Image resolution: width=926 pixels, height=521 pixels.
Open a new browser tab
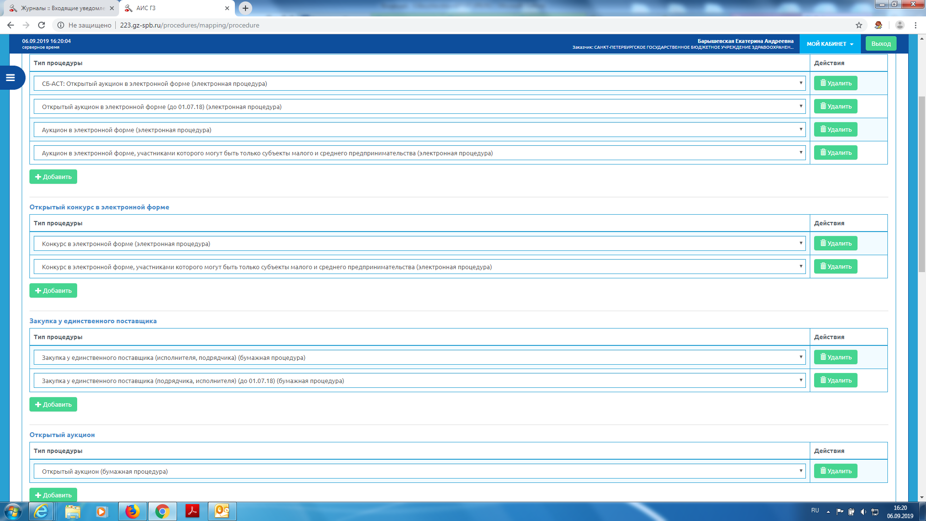(x=245, y=8)
